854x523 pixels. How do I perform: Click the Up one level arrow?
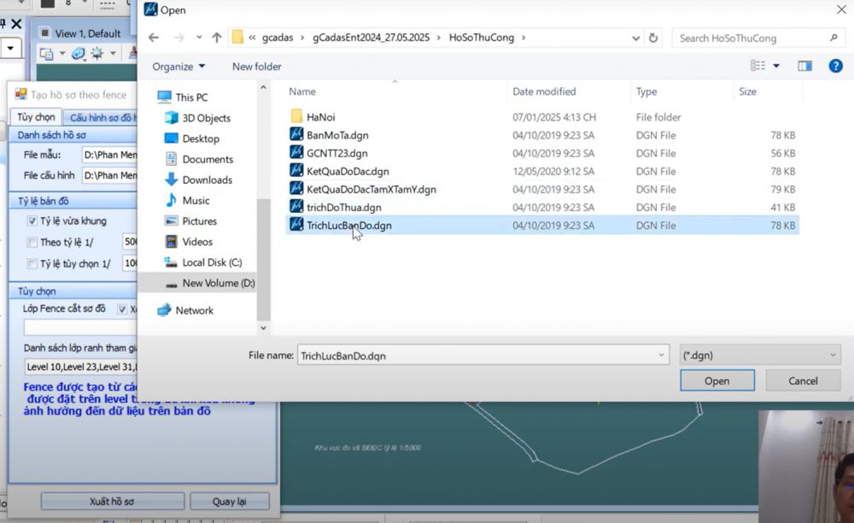click(x=217, y=38)
